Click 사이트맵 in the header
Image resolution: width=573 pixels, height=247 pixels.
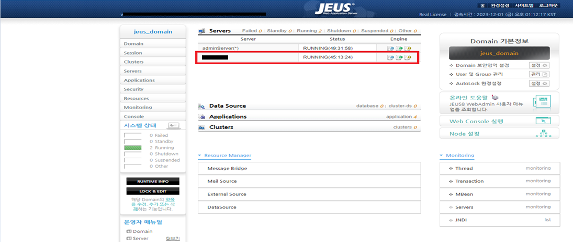(x=524, y=5)
